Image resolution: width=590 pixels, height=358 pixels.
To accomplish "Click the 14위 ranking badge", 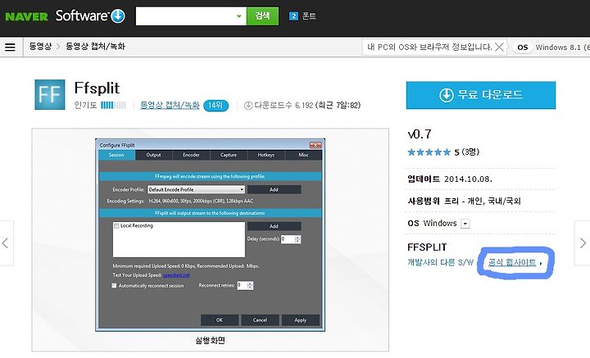I will (x=216, y=106).
